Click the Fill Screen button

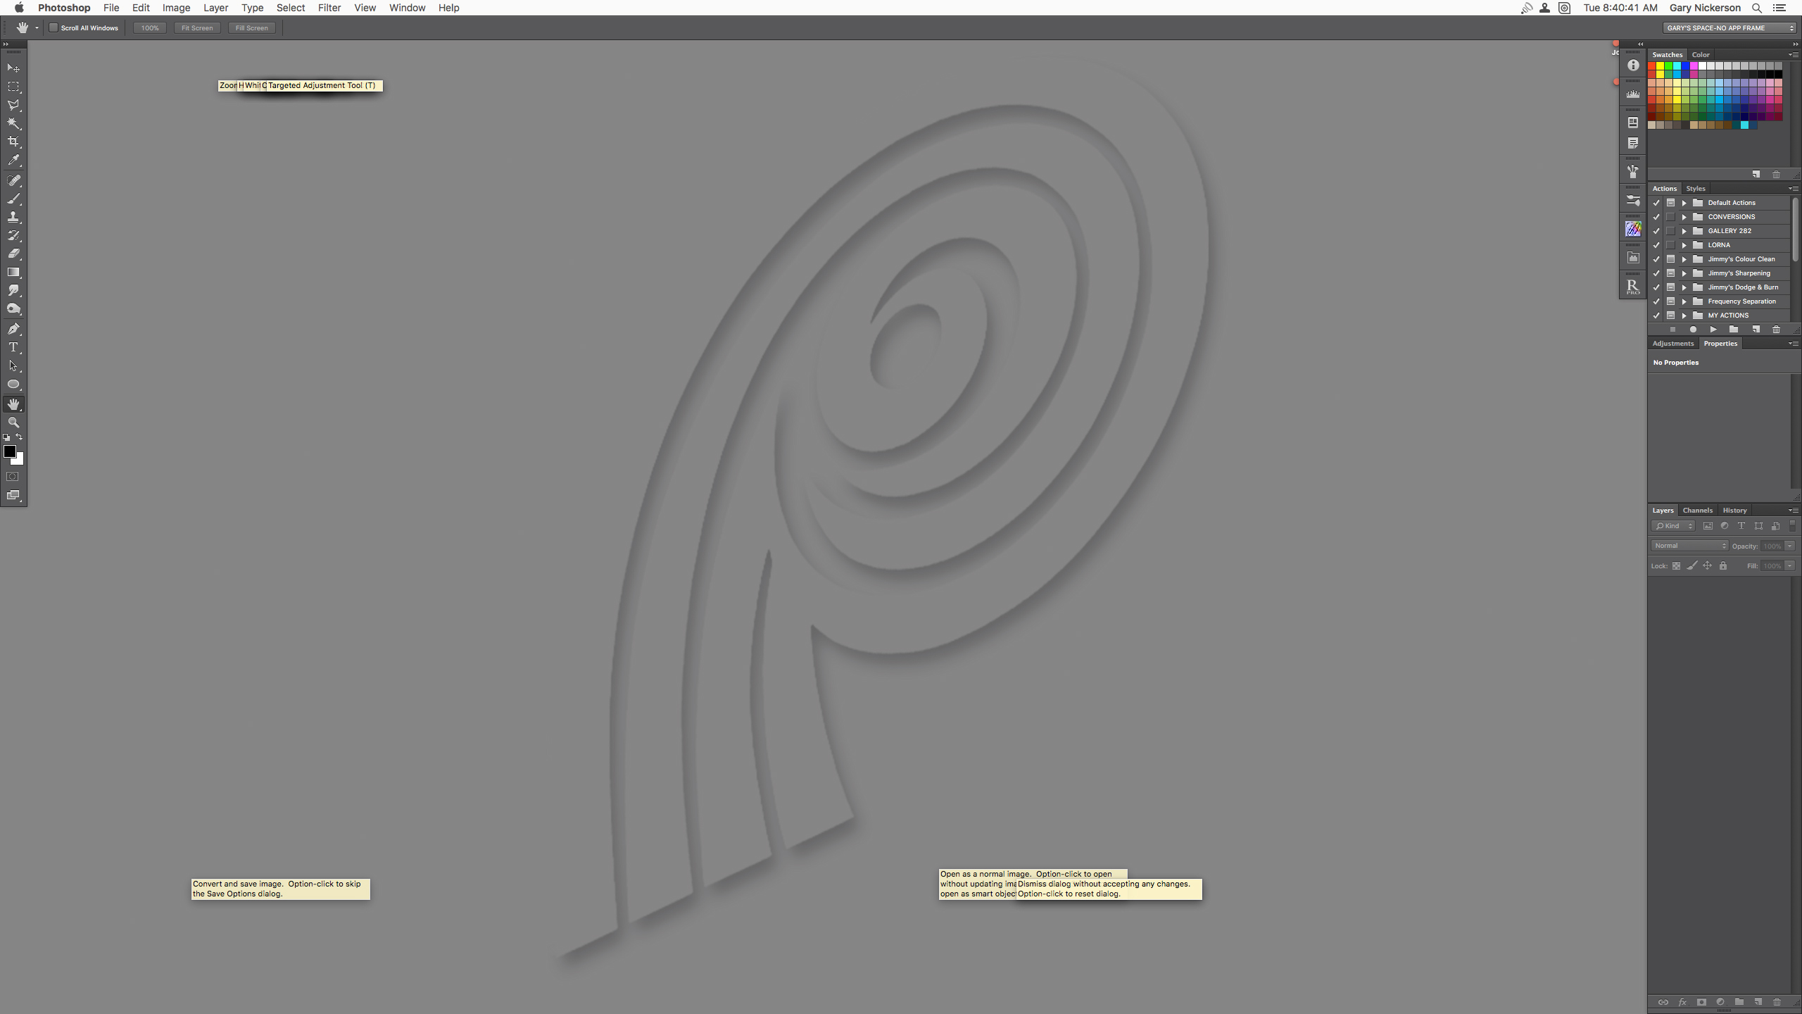pyautogui.click(x=251, y=28)
